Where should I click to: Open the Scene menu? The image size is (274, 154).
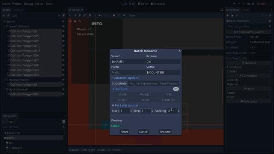pyautogui.click(x=6, y=4)
